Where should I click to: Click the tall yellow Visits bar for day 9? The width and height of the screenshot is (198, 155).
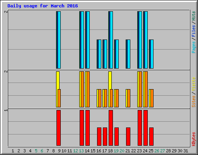click(58, 80)
